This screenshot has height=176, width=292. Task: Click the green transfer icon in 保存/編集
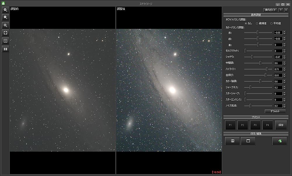279,141
